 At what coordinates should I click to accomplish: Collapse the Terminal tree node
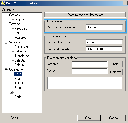[x=6, y=24]
